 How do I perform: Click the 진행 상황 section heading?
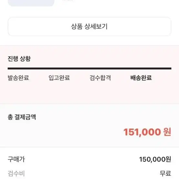[19, 59]
